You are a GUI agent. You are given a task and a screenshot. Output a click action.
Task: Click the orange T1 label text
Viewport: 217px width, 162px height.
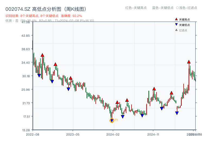click(x=116, y=120)
